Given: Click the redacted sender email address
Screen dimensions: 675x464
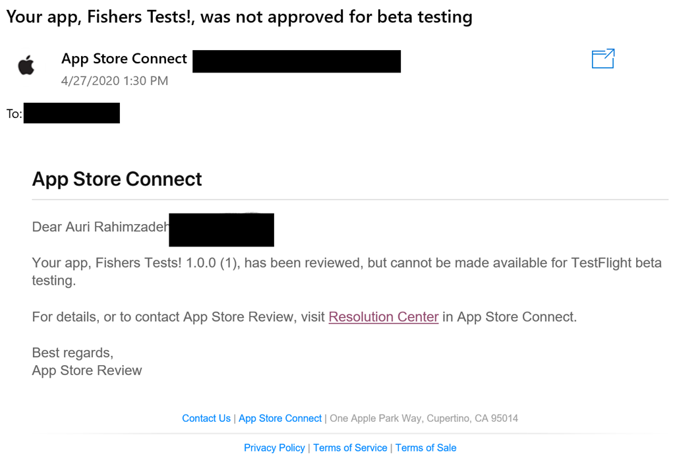Looking at the screenshot, I should 297,61.
